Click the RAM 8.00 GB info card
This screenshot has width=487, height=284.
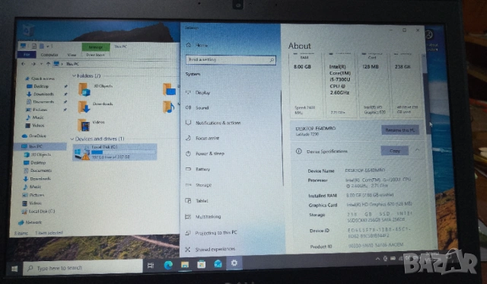tap(306, 85)
